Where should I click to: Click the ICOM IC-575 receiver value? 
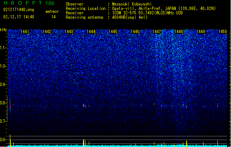pos(147,13)
